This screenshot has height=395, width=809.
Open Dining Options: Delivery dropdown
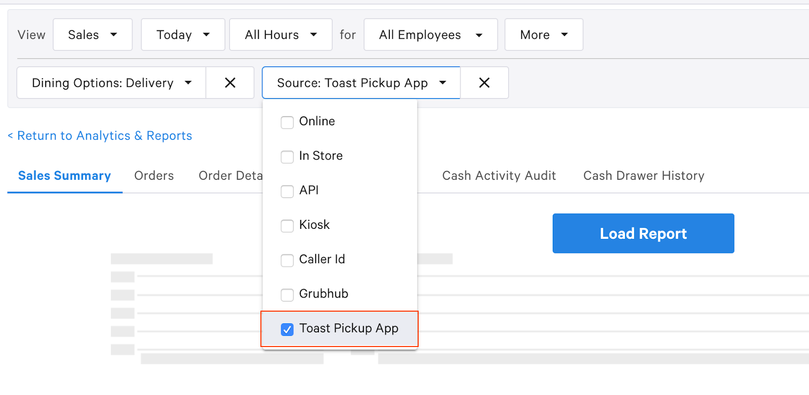(x=111, y=83)
